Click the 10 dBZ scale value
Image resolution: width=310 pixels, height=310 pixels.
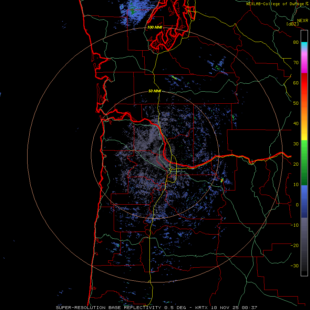[296, 185]
